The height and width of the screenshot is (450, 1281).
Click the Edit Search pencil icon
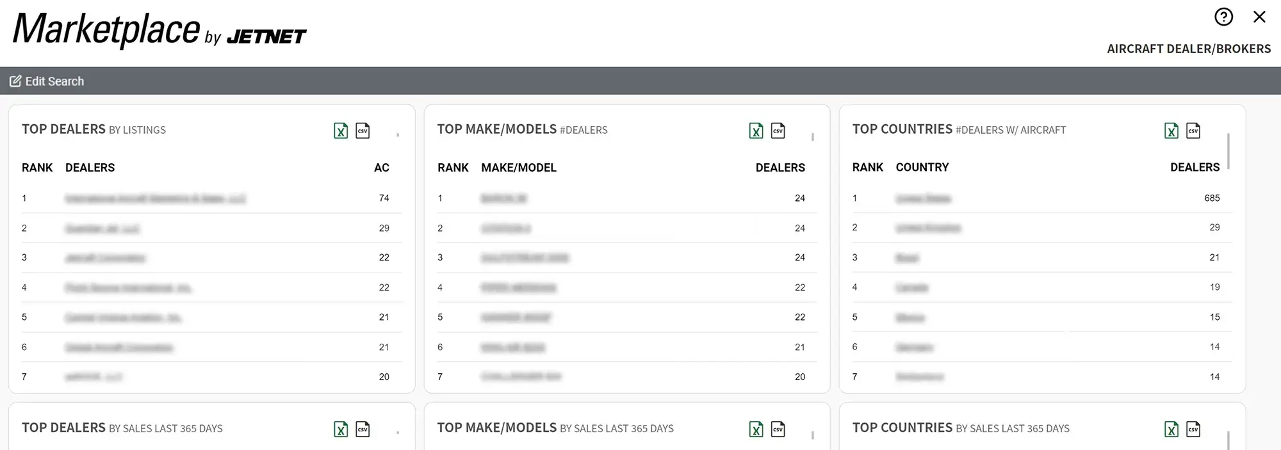click(15, 81)
